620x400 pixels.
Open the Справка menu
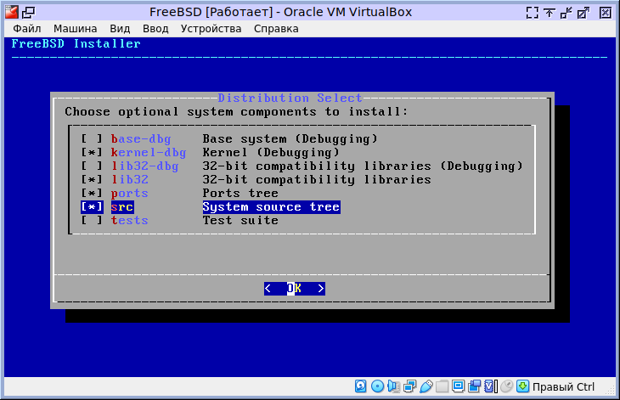tap(276, 29)
